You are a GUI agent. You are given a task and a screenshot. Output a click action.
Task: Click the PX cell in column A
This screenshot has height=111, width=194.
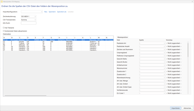pos(7,45)
